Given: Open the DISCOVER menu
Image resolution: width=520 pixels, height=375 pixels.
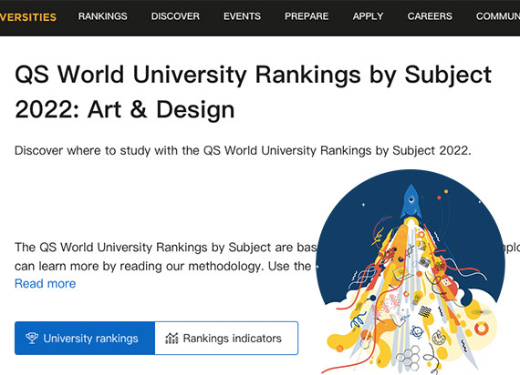Looking at the screenshot, I should coord(175,16).
